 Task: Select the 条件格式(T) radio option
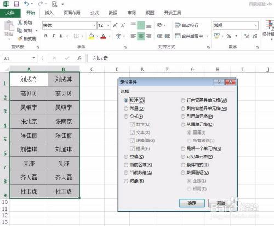[182, 165]
